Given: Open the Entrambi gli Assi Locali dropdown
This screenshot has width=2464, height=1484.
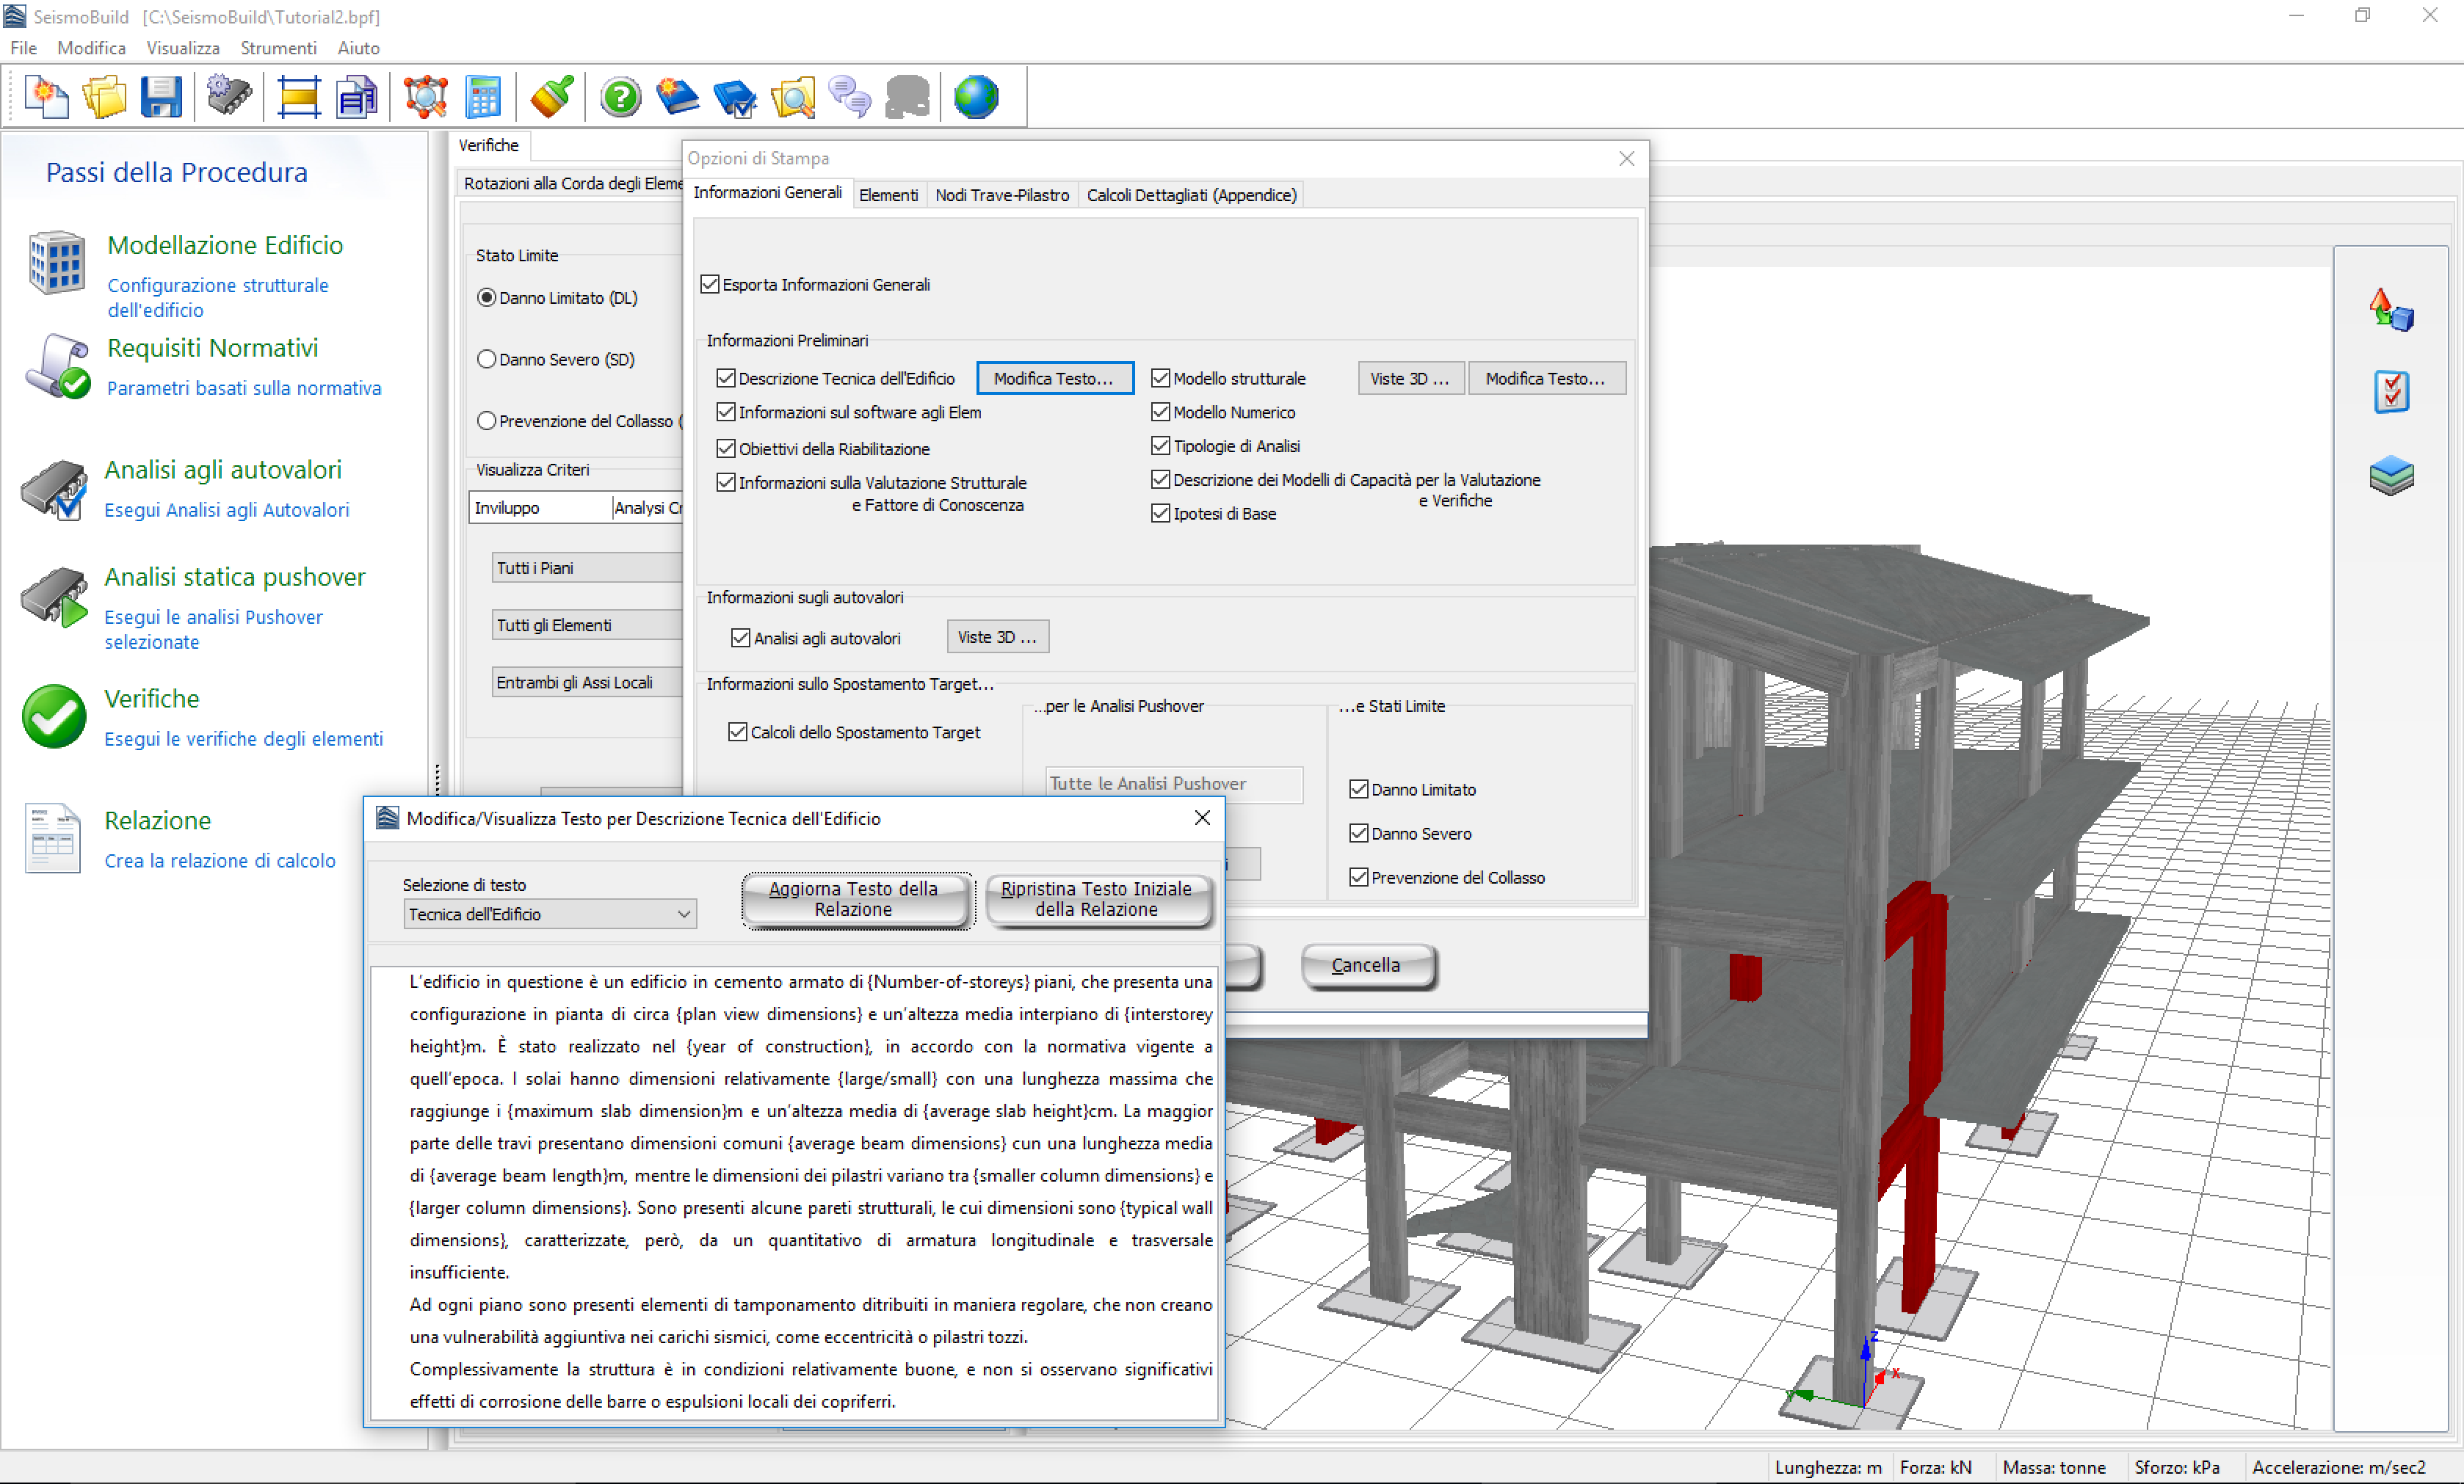Looking at the screenshot, I should pos(588,683).
